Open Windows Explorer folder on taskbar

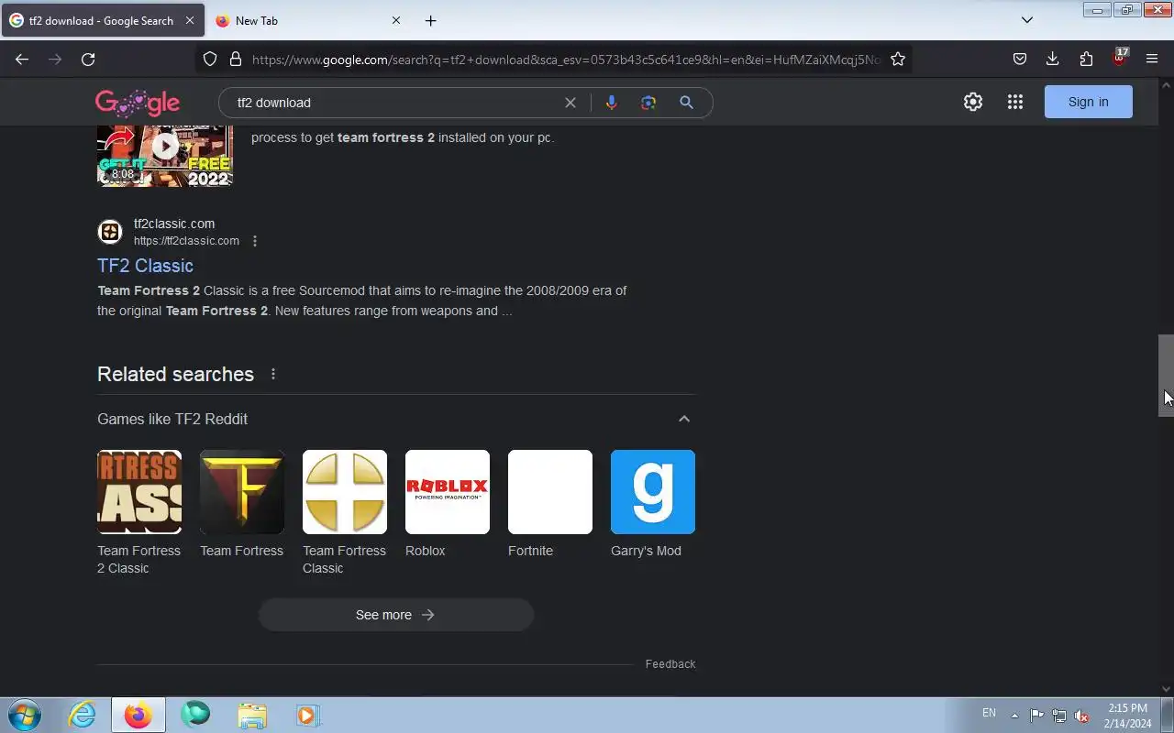click(x=252, y=715)
